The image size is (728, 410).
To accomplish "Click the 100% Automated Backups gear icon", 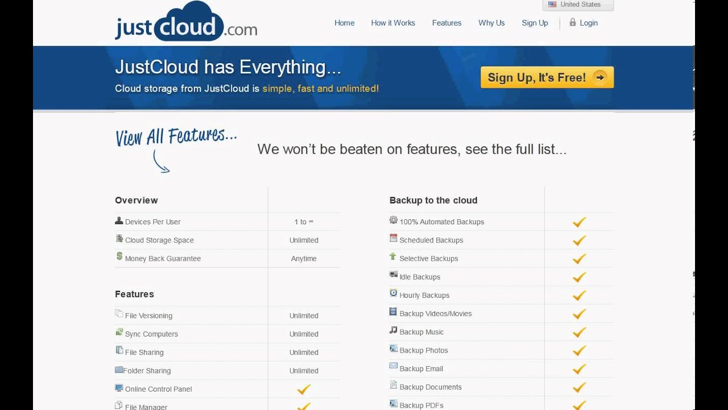I will pyautogui.click(x=394, y=220).
